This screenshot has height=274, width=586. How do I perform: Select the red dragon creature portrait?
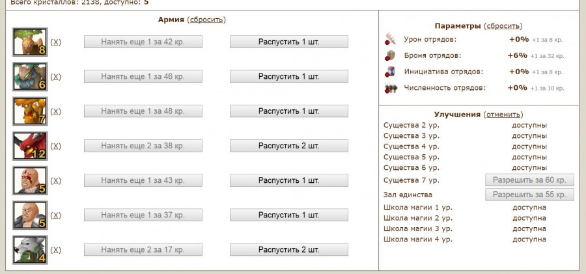pyautogui.click(x=30, y=146)
